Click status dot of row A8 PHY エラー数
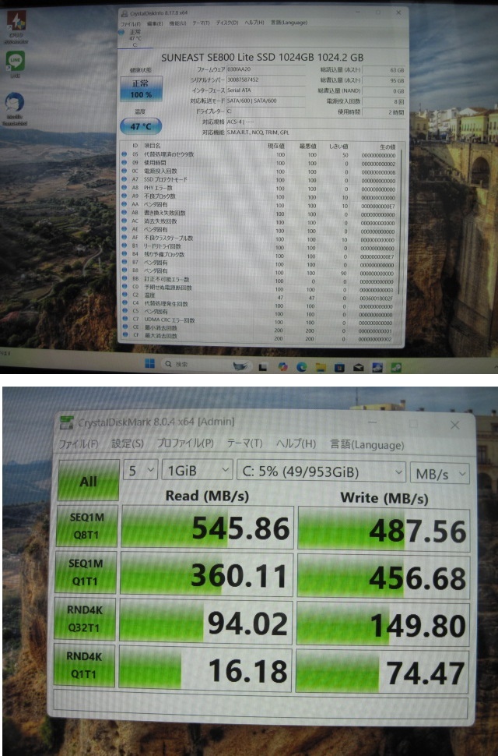Image resolution: width=498 pixels, height=756 pixels. point(124,188)
